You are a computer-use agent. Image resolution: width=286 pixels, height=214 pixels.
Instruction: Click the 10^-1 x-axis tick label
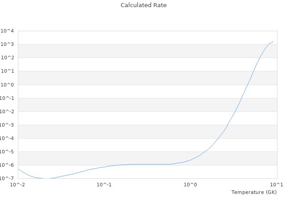[104, 184]
